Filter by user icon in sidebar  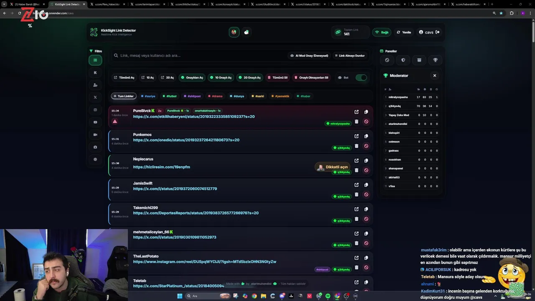point(95,85)
